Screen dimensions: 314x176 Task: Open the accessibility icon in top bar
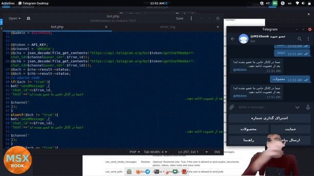click(283, 3)
